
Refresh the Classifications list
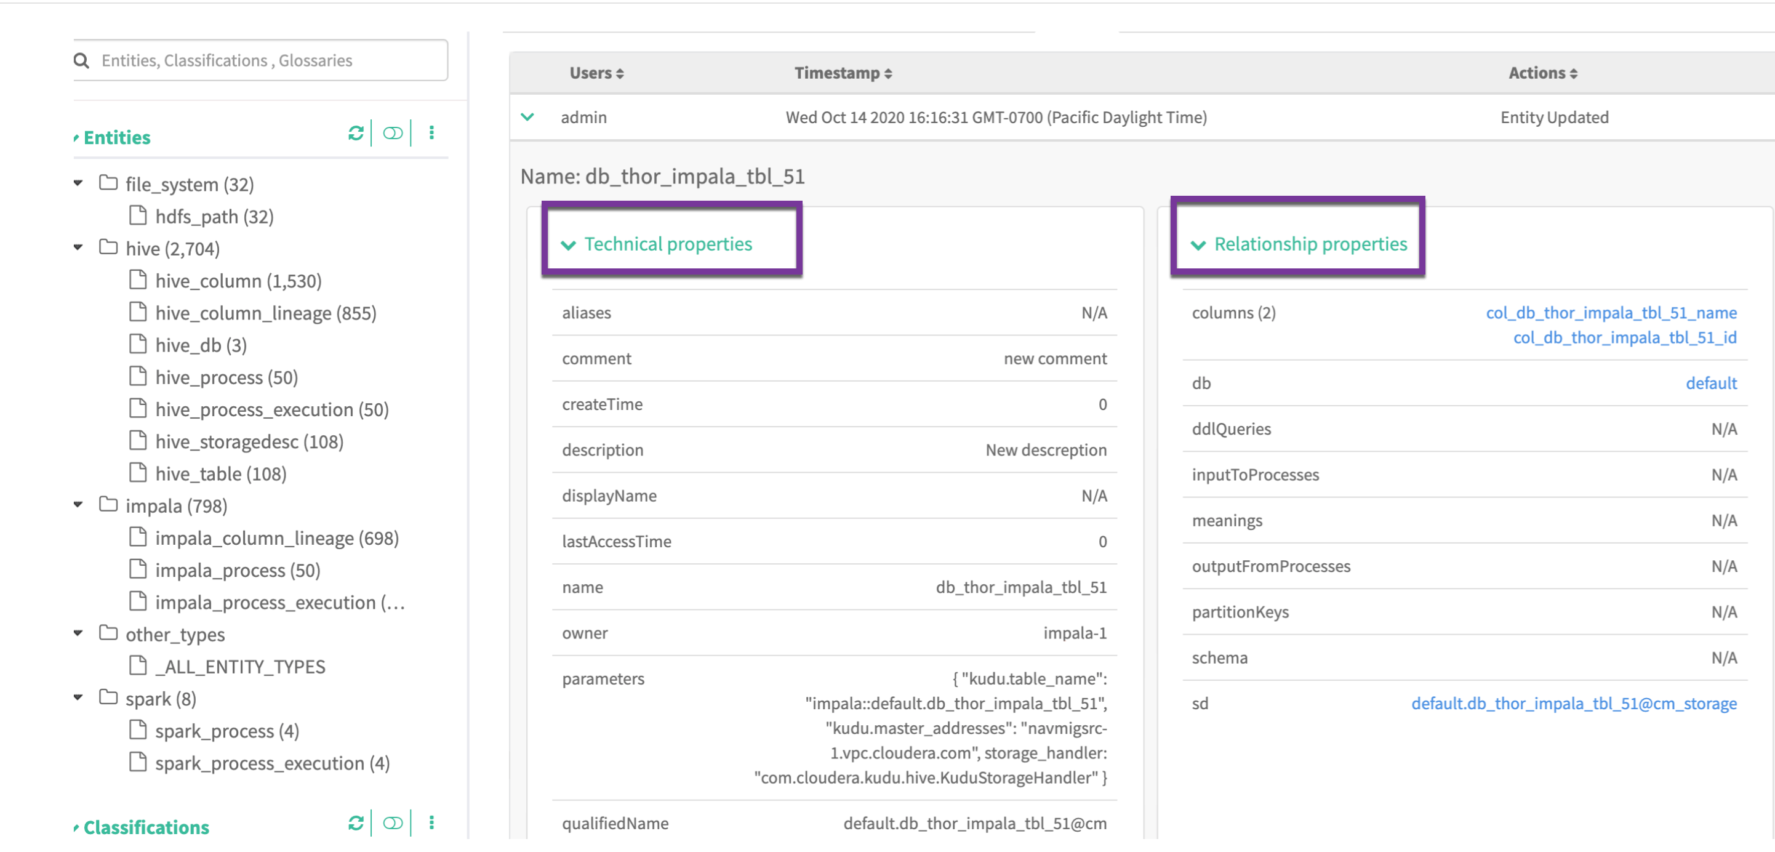pos(356,822)
